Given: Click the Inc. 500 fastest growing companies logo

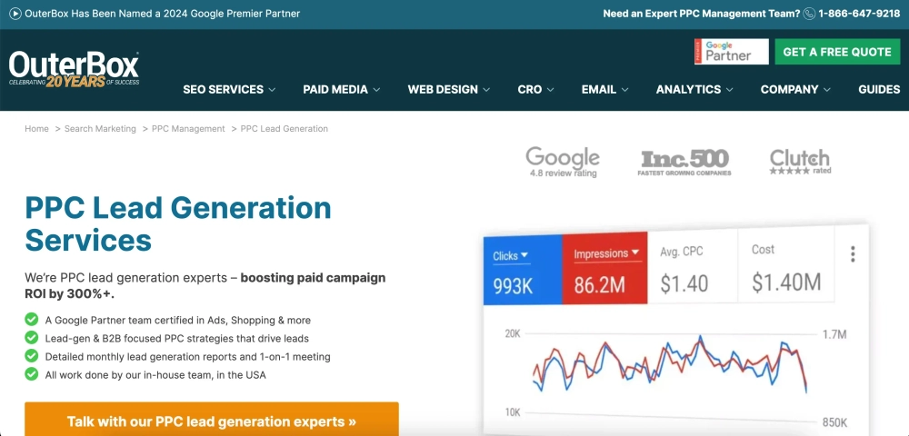Looking at the screenshot, I should click(x=684, y=163).
